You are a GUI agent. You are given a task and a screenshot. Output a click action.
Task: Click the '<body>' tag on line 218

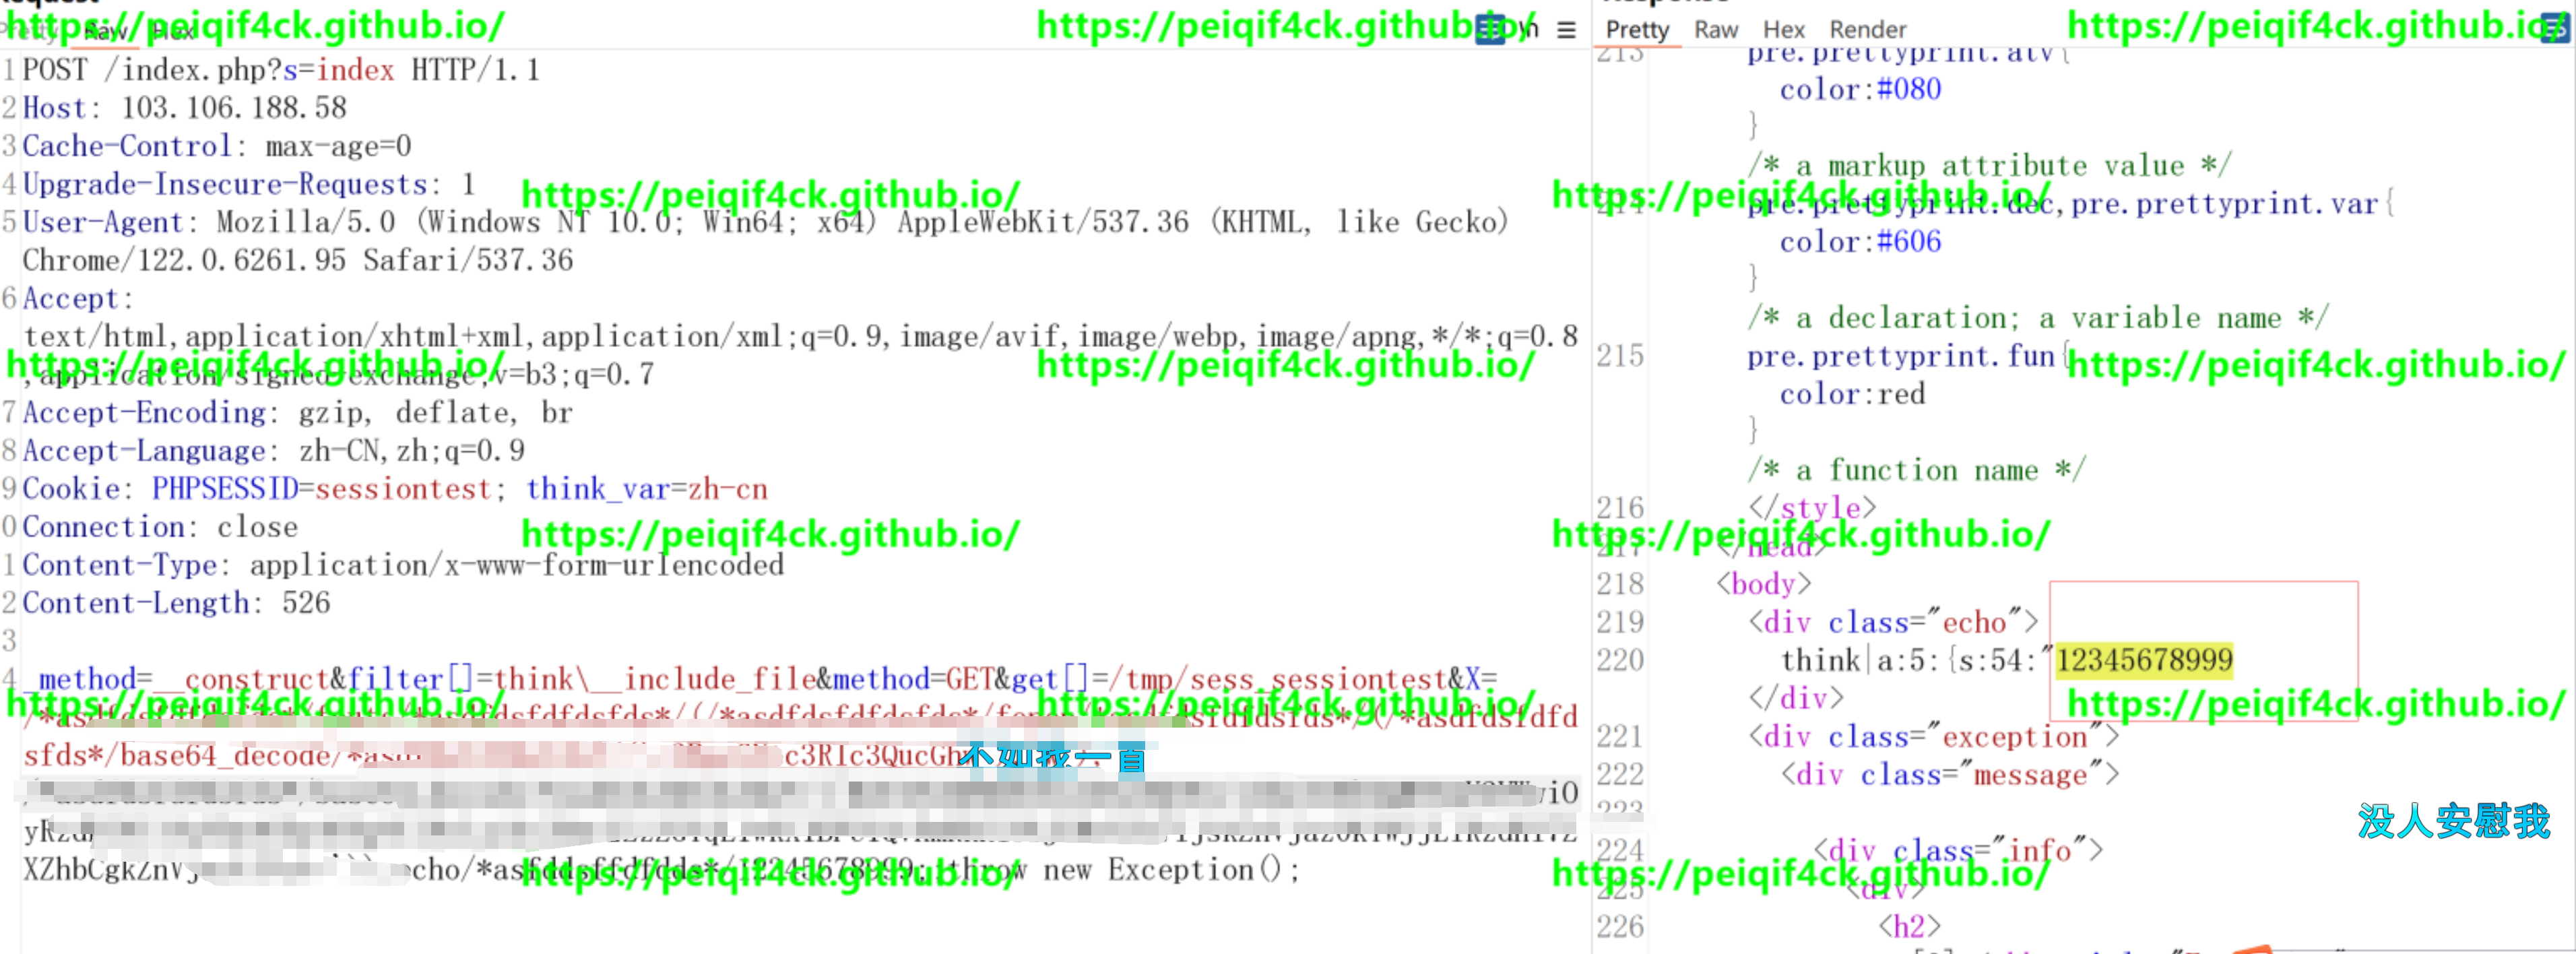coord(1764,584)
